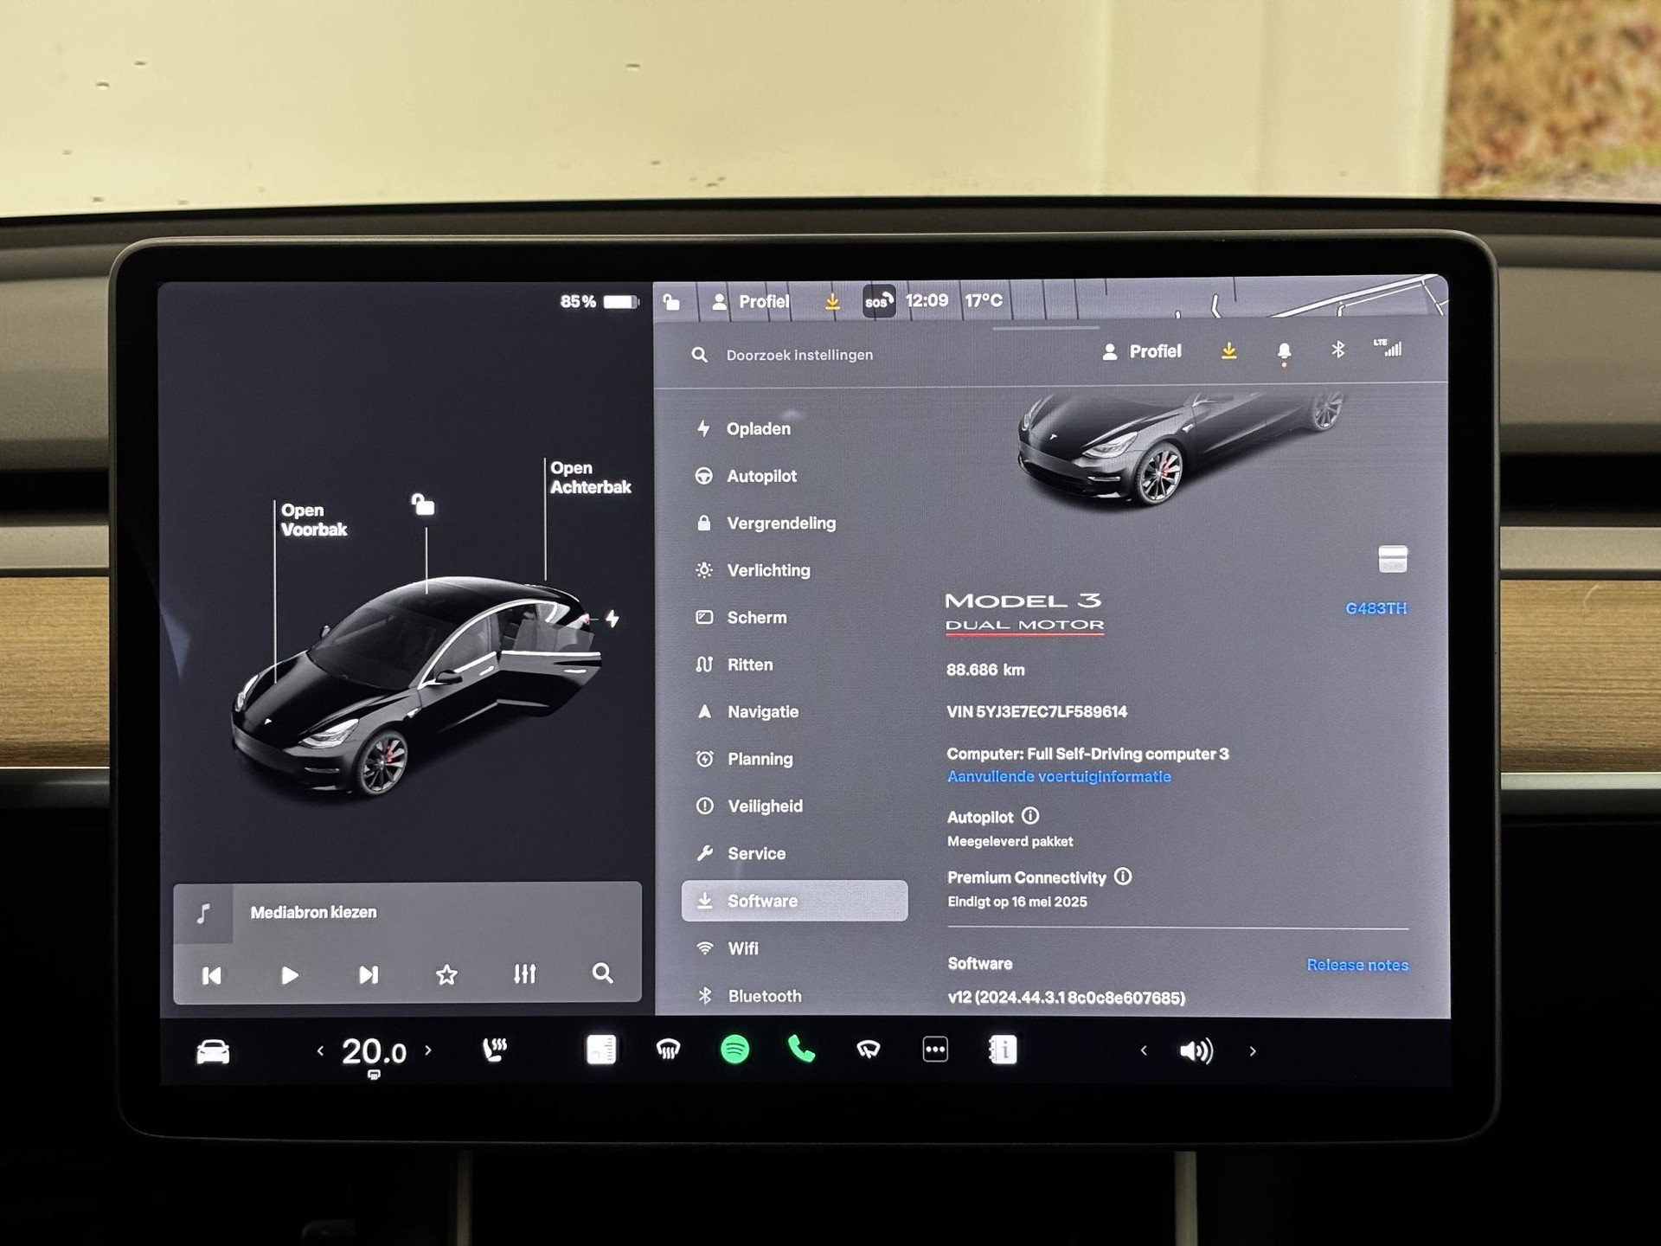Tap info icon next to Premium Connectivity
Image resolution: width=1661 pixels, height=1246 pixels.
(1123, 877)
